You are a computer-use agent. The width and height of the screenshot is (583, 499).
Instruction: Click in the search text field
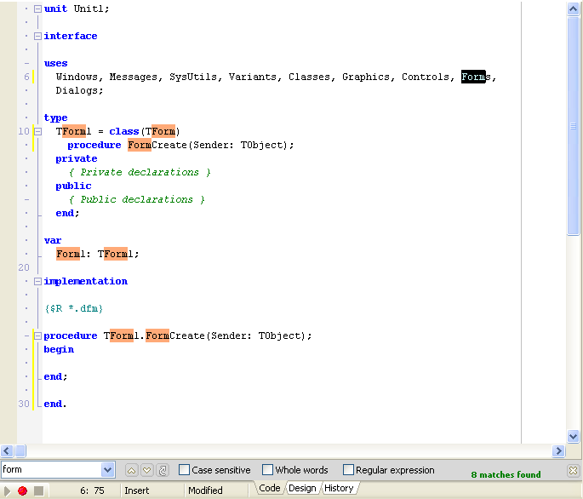tap(49, 470)
